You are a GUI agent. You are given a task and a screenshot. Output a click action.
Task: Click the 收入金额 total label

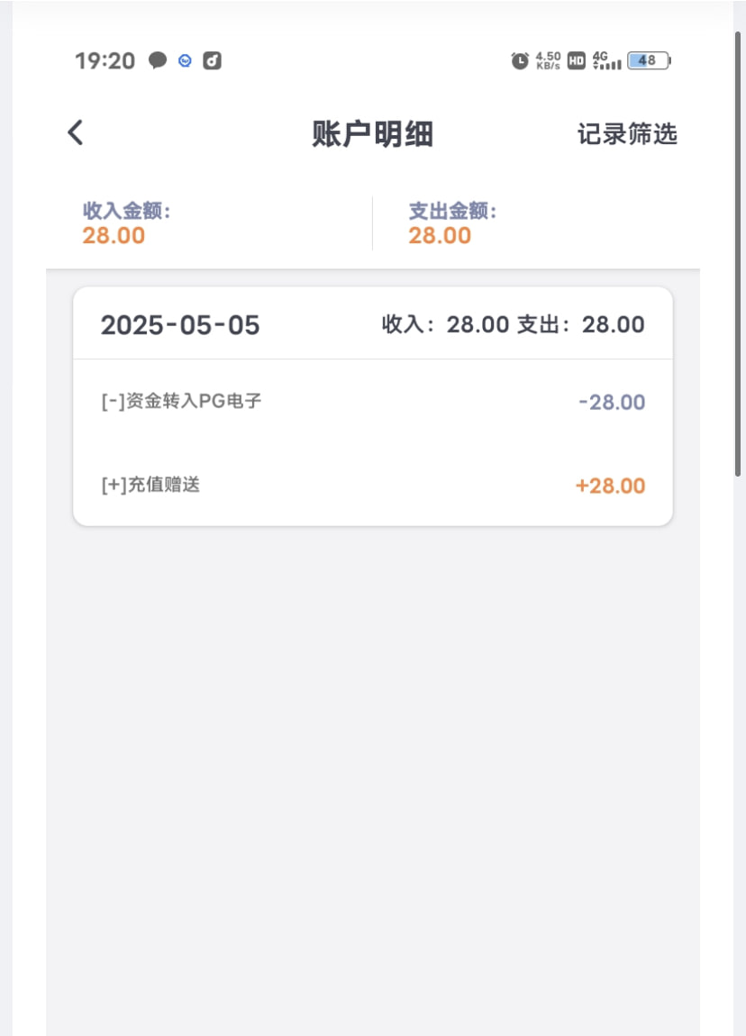click(127, 211)
